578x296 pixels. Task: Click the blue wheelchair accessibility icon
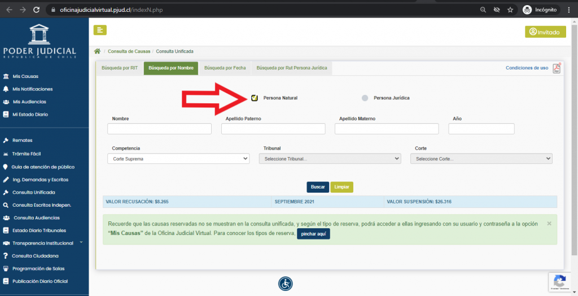click(285, 284)
